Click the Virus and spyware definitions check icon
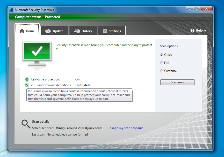The image size is (224, 157). (27, 85)
